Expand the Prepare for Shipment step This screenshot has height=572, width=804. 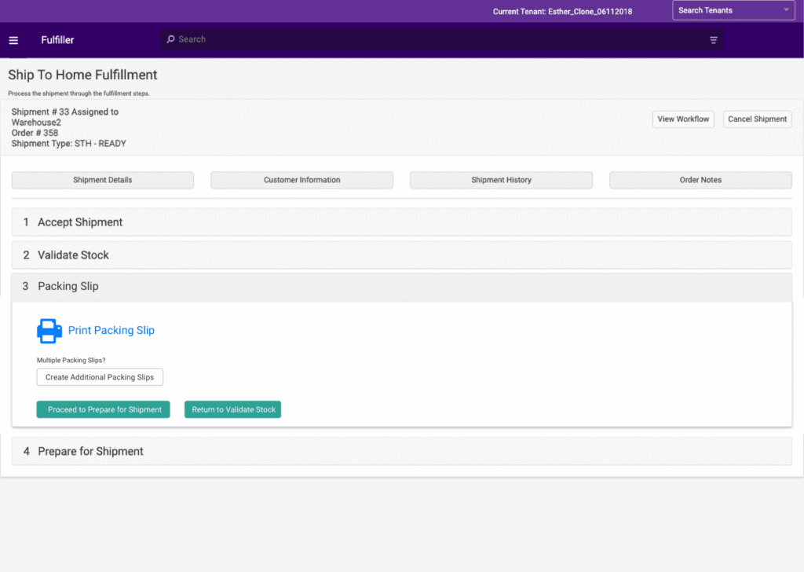point(401,452)
